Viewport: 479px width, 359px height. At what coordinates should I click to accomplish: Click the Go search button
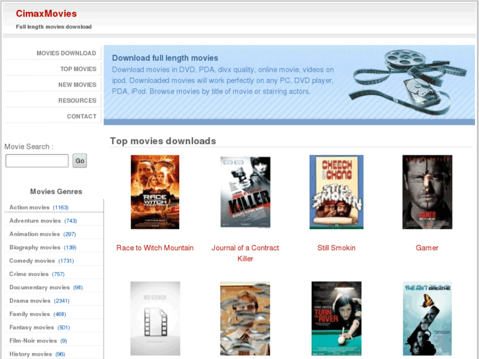click(x=80, y=161)
